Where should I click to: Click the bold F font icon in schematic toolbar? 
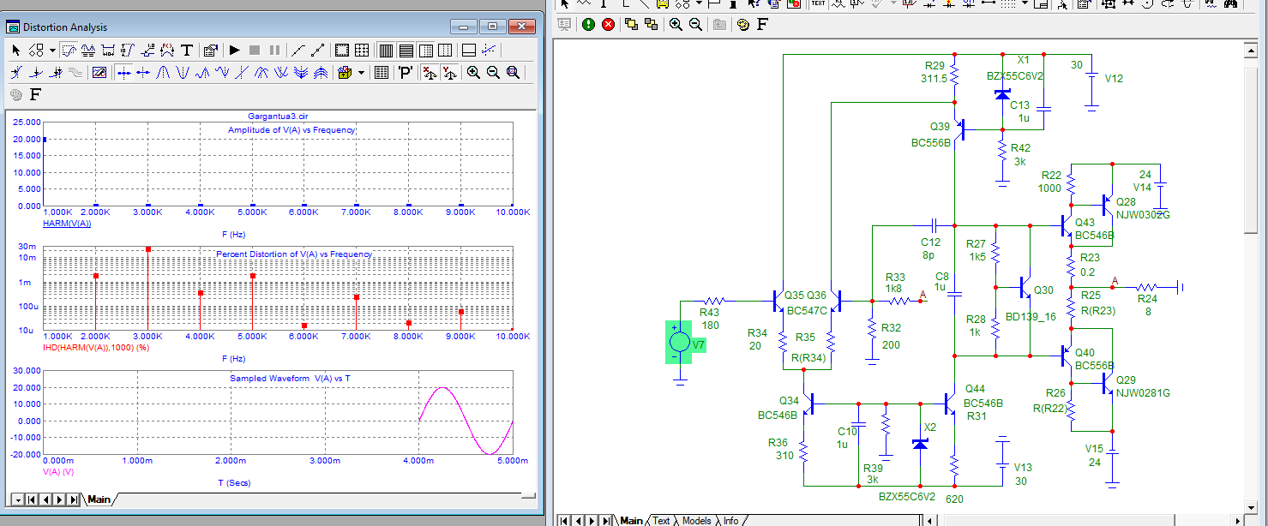coord(761,24)
